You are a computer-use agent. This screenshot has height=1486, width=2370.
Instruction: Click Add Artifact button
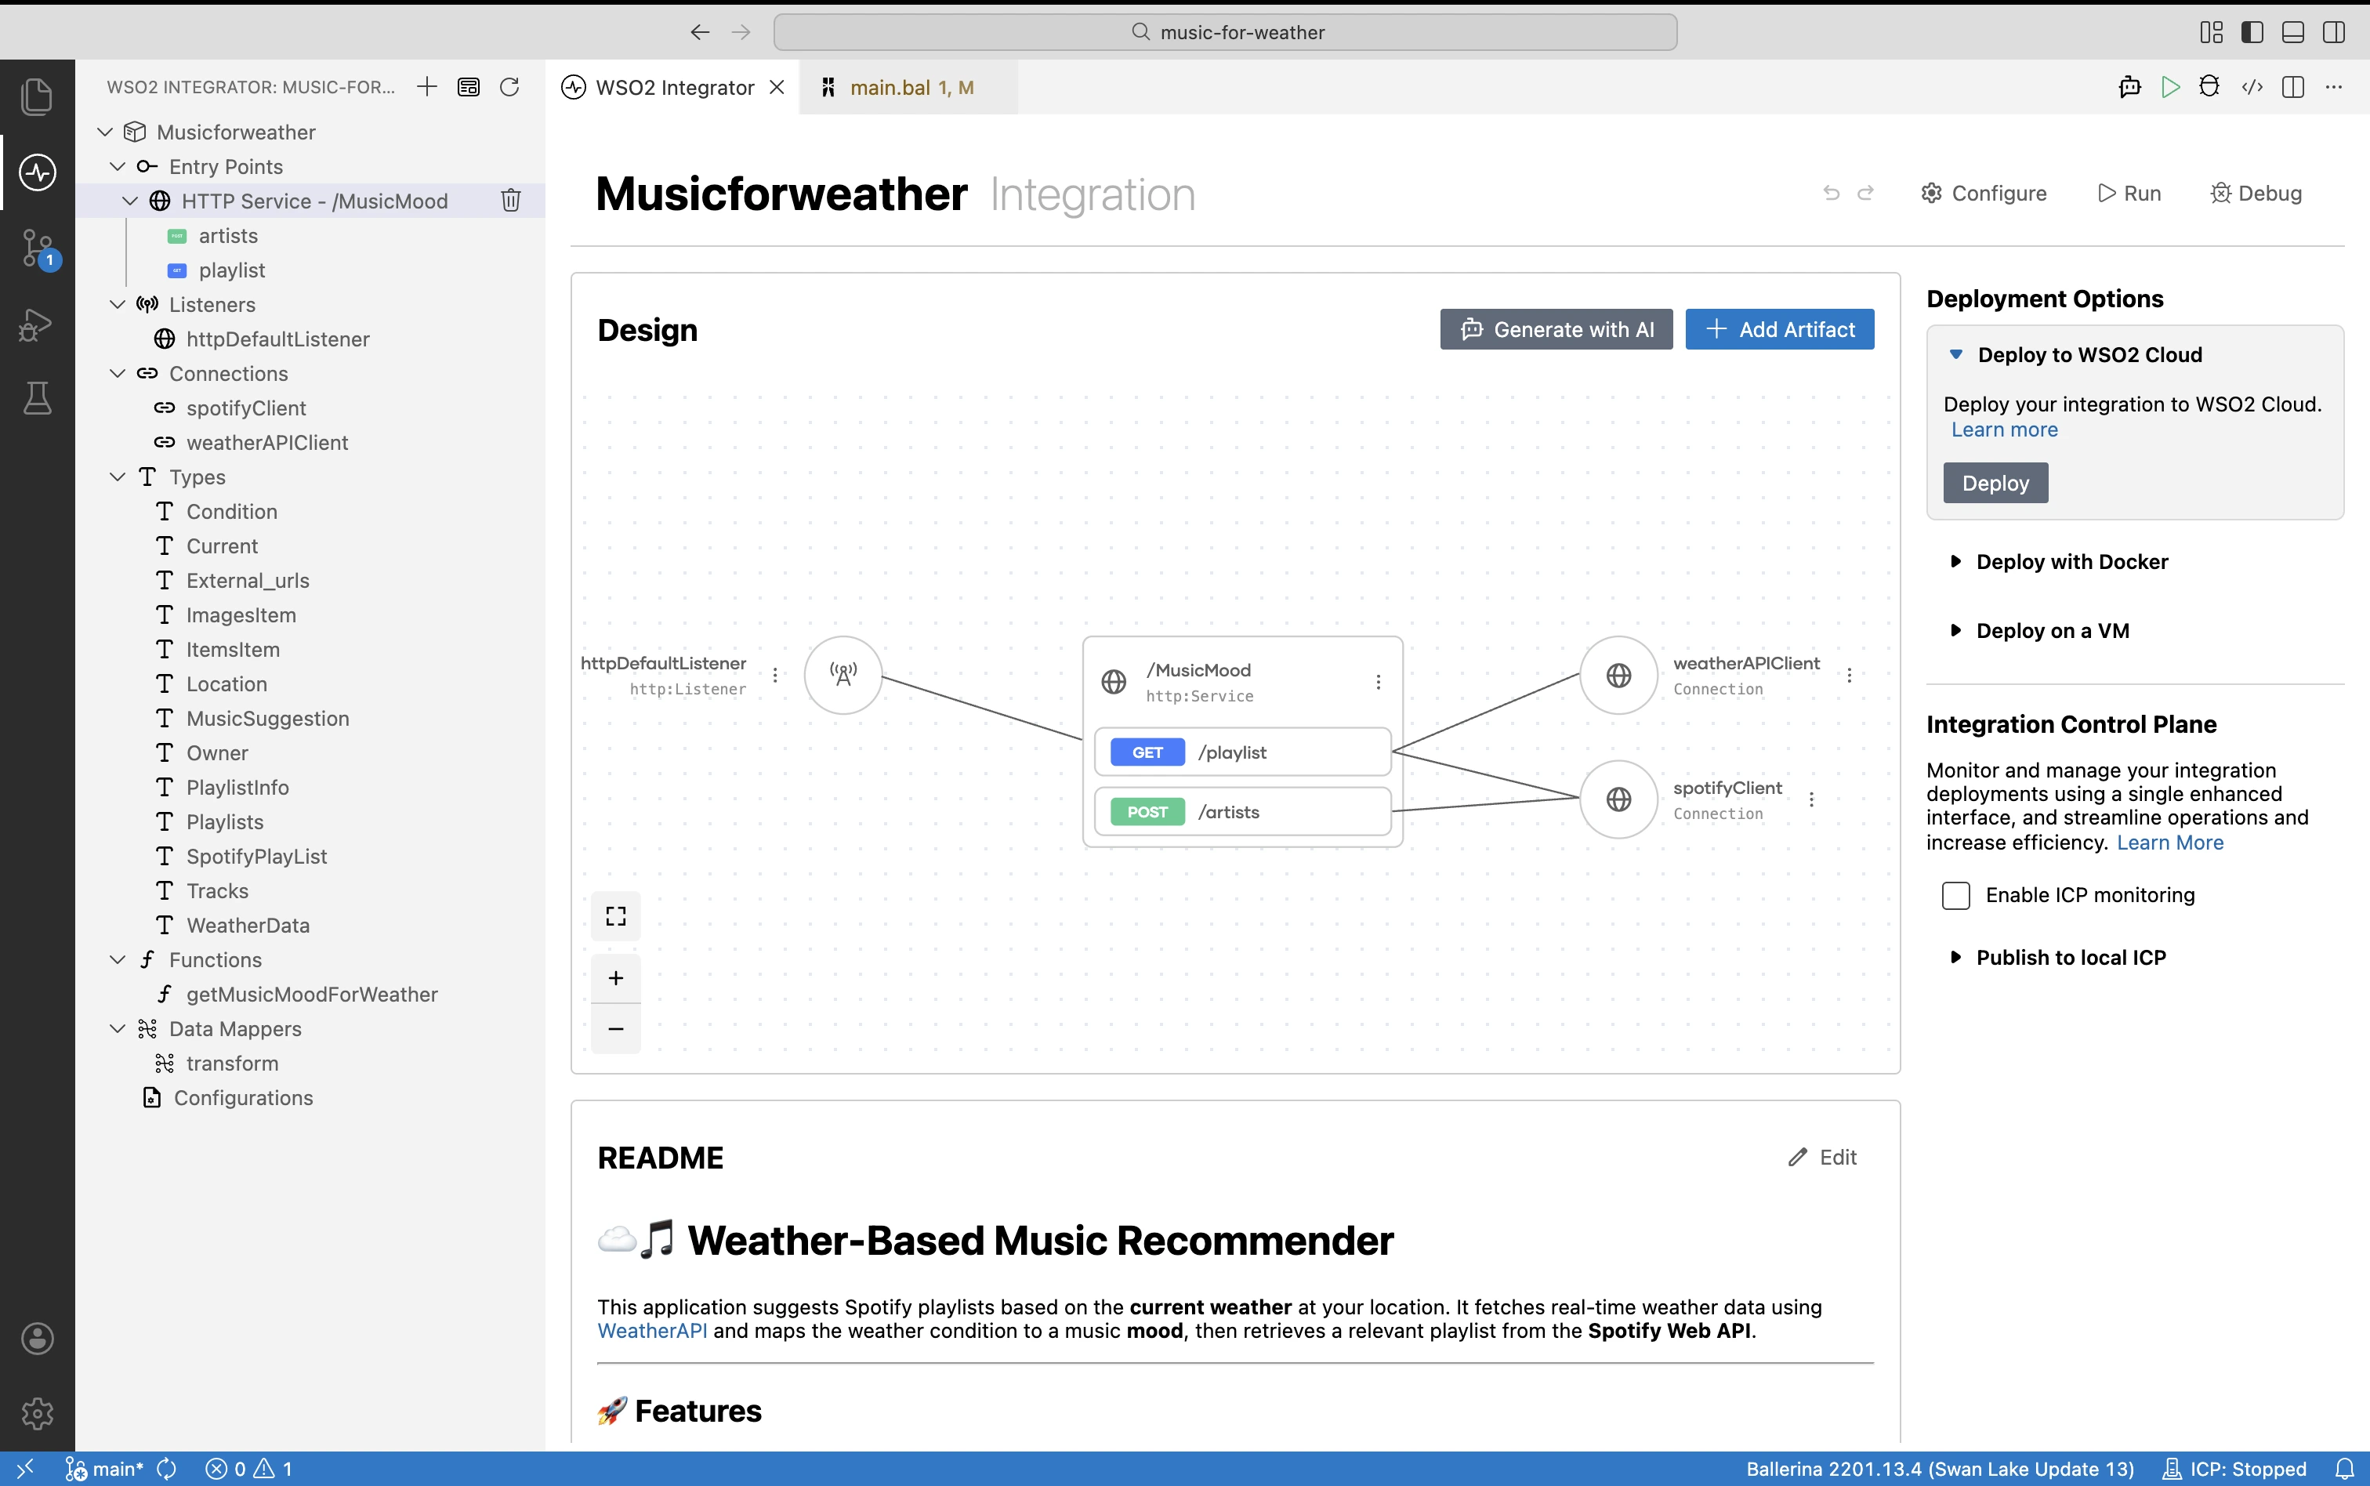(1780, 329)
